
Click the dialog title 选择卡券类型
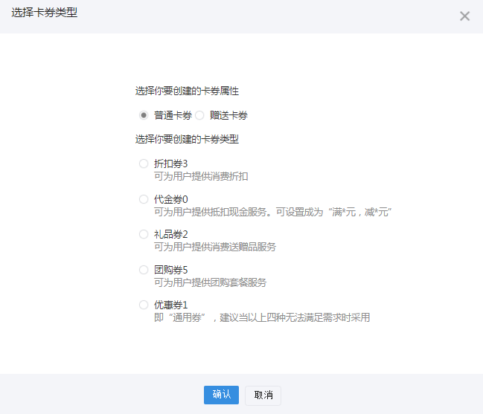pyautogui.click(x=45, y=13)
